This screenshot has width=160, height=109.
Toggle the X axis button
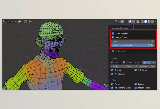pyautogui.click(x=145, y=62)
